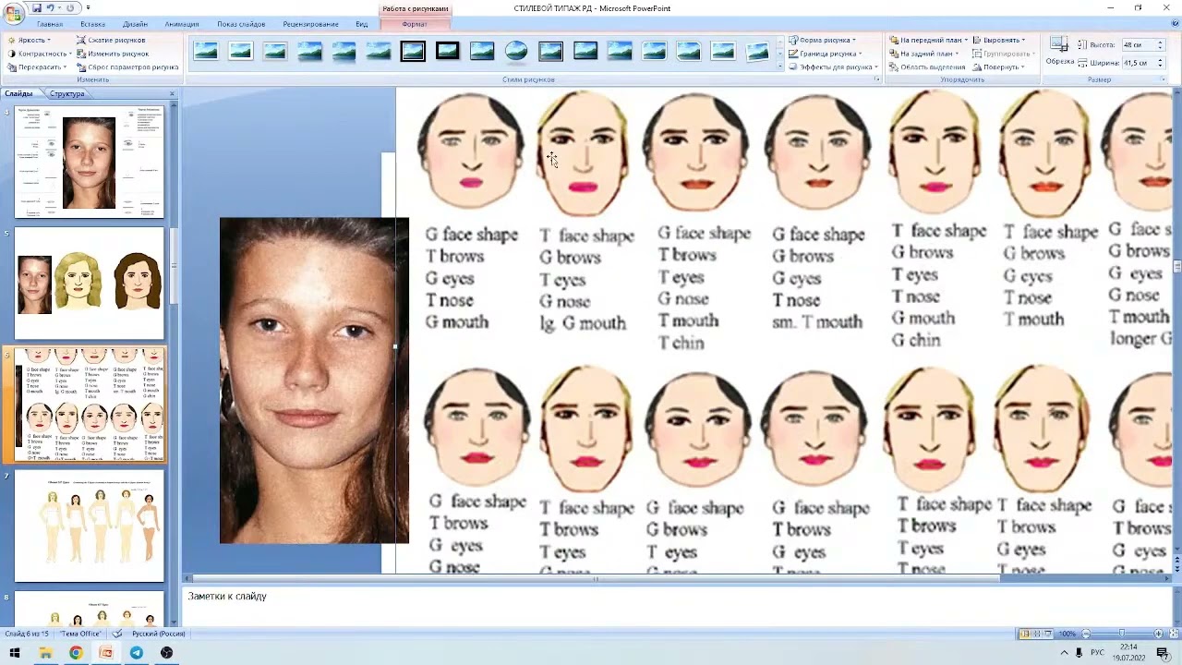The height and width of the screenshot is (665, 1182).
Task: Open the Вид ribbon tab
Action: click(x=362, y=24)
